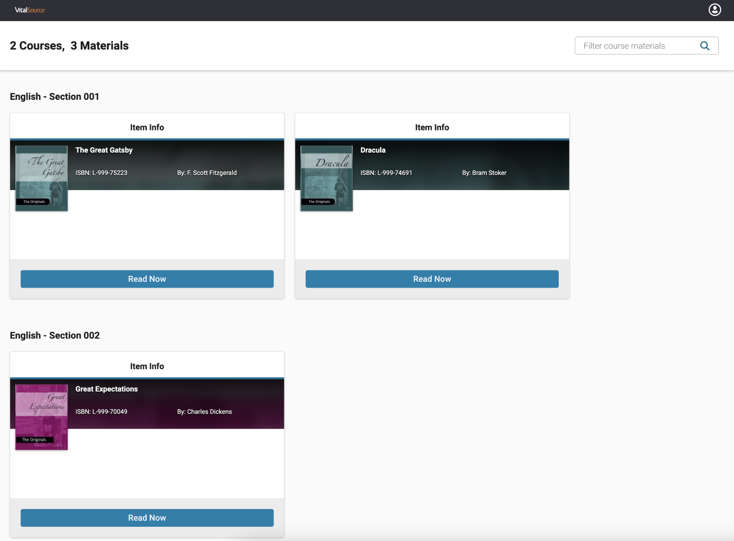Click the VitalSource logo
734x541 pixels.
pyautogui.click(x=30, y=10)
